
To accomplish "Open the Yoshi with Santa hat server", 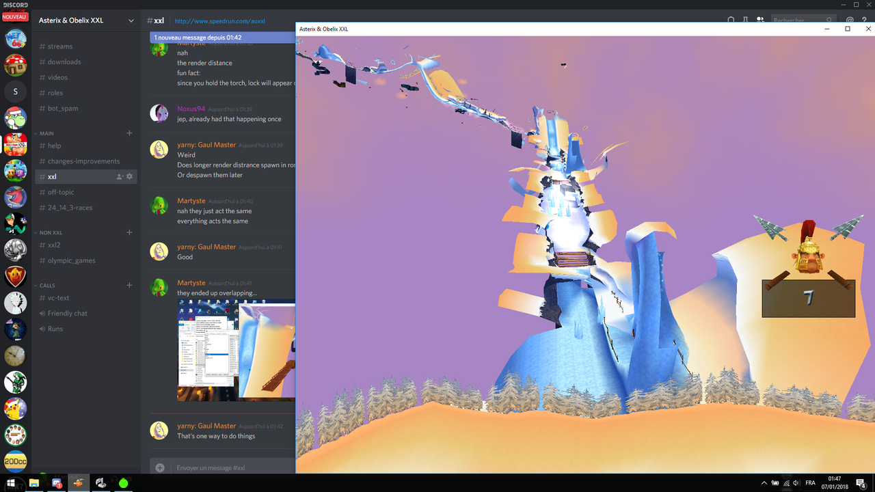I will 16,118.
